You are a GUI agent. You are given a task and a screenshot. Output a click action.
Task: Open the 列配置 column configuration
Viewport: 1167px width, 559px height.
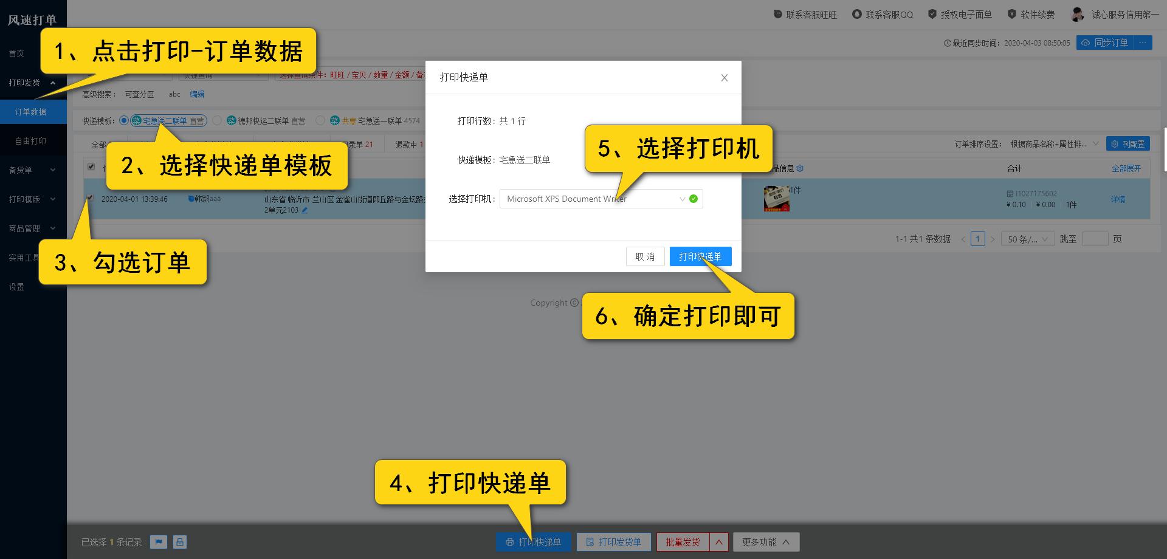coord(1128,143)
